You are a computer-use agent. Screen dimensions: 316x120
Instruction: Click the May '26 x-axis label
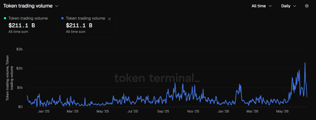point(282,111)
